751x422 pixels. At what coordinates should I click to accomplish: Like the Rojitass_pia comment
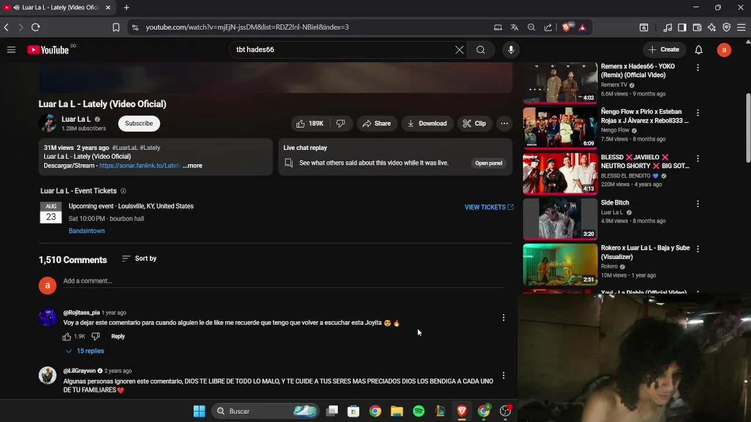[x=67, y=336]
